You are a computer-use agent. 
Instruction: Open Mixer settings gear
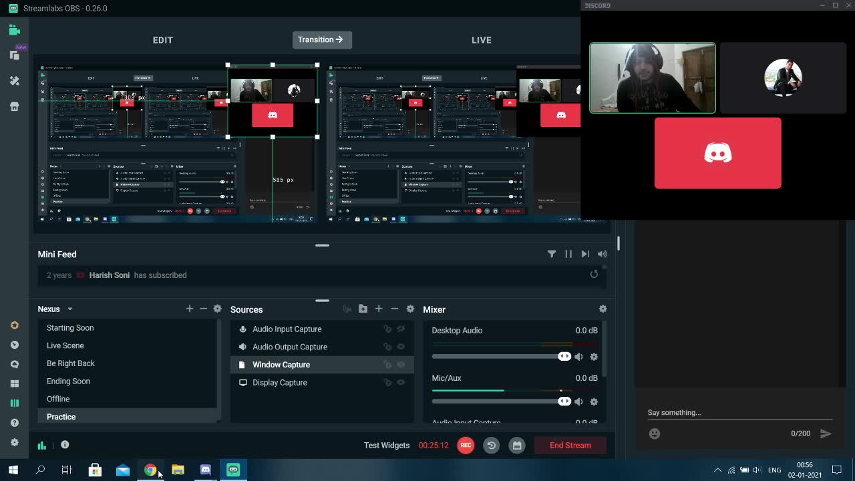click(603, 309)
